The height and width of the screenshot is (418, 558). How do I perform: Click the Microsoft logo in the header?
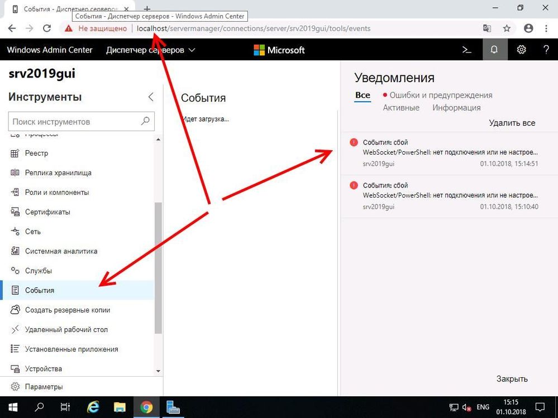coord(279,50)
